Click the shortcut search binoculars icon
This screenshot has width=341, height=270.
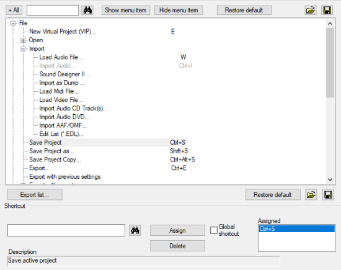pyautogui.click(x=135, y=230)
